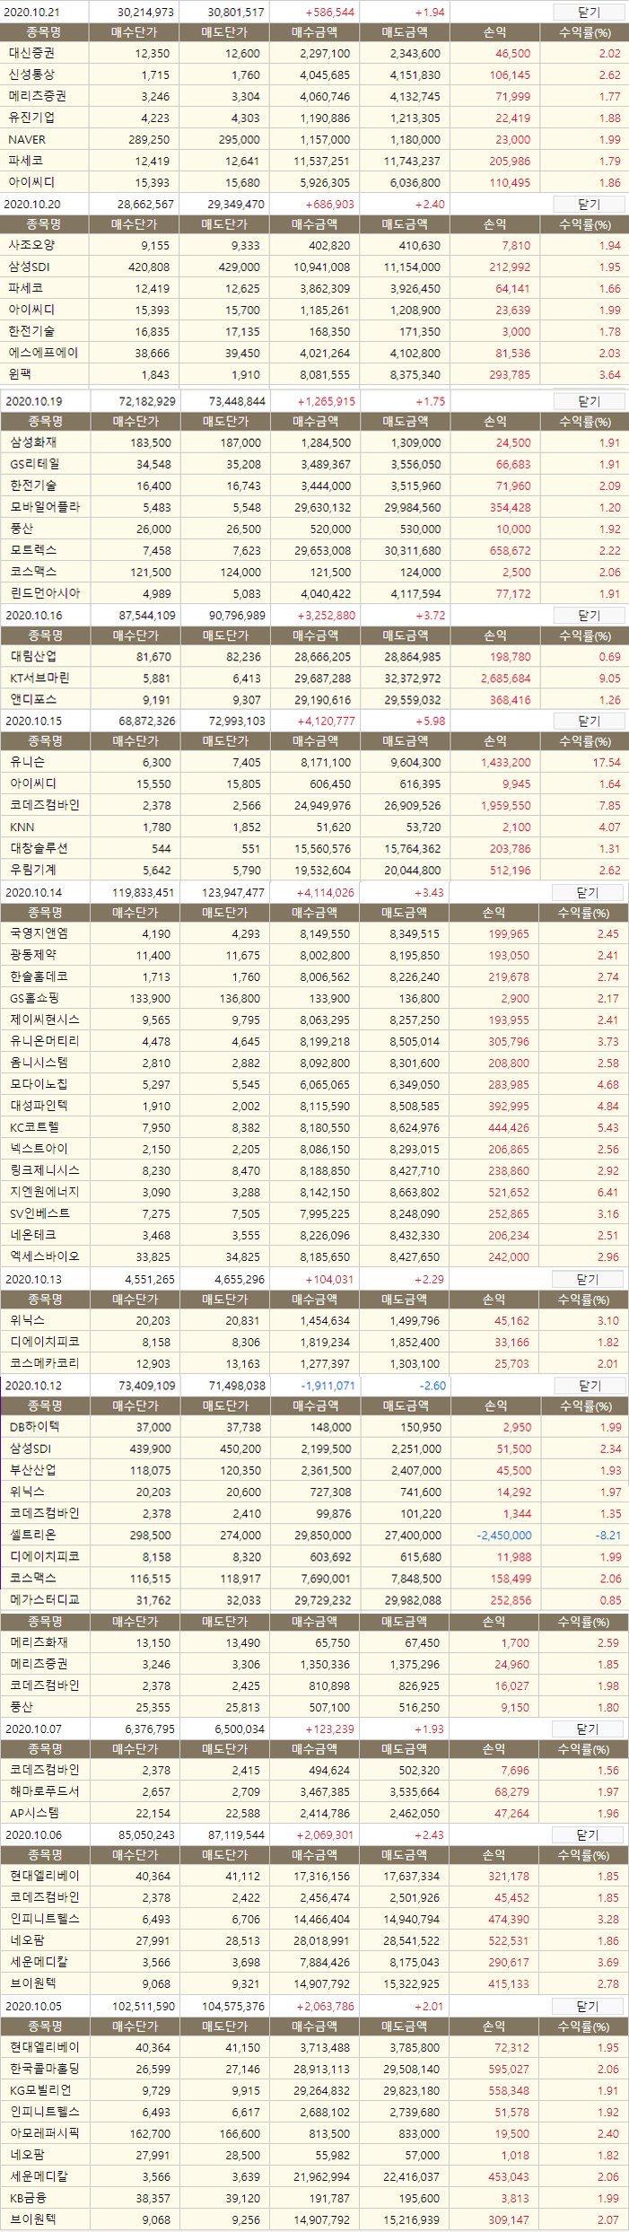
Task: Collapse 2020.10.16 trades via 닫기
Action: click(x=589, y=616)
